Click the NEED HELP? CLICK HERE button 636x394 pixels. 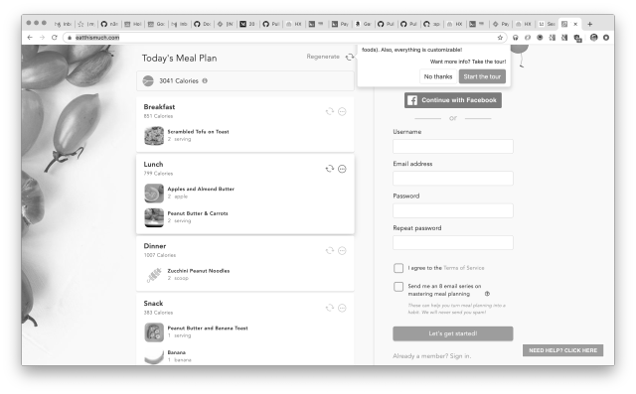click(562, 350)
